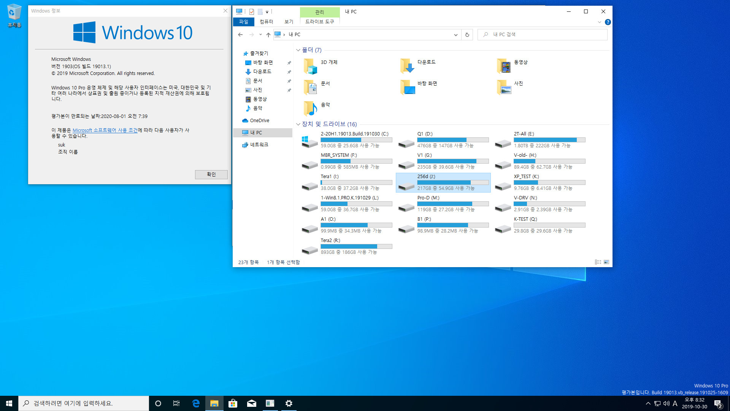
Task: Select the MBR_SYSTEM (F:) drive
Action: [347, 161]
